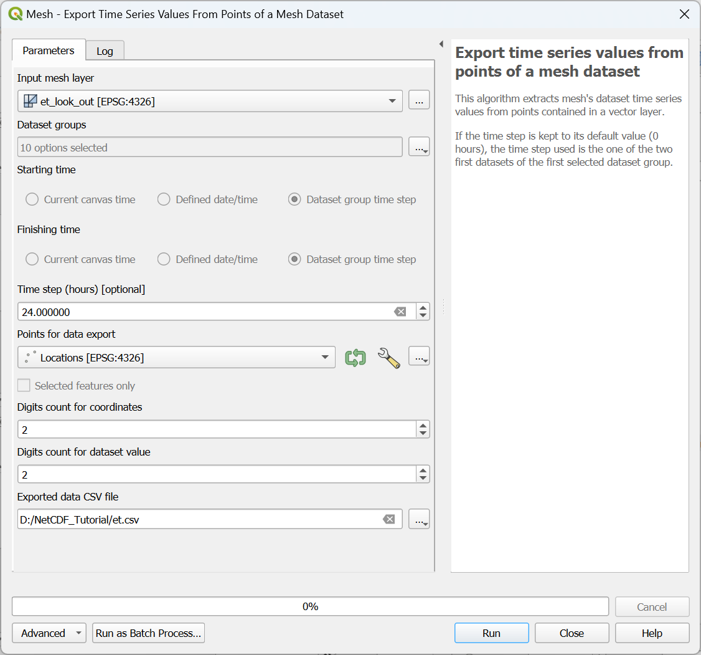This screenshot has width=701, height=655.
Task: Browse for the exported data CSV destination
Action: coord(418,519)
